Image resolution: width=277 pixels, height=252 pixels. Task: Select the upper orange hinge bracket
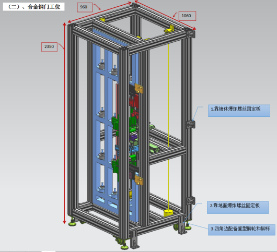tap(139, 89)
